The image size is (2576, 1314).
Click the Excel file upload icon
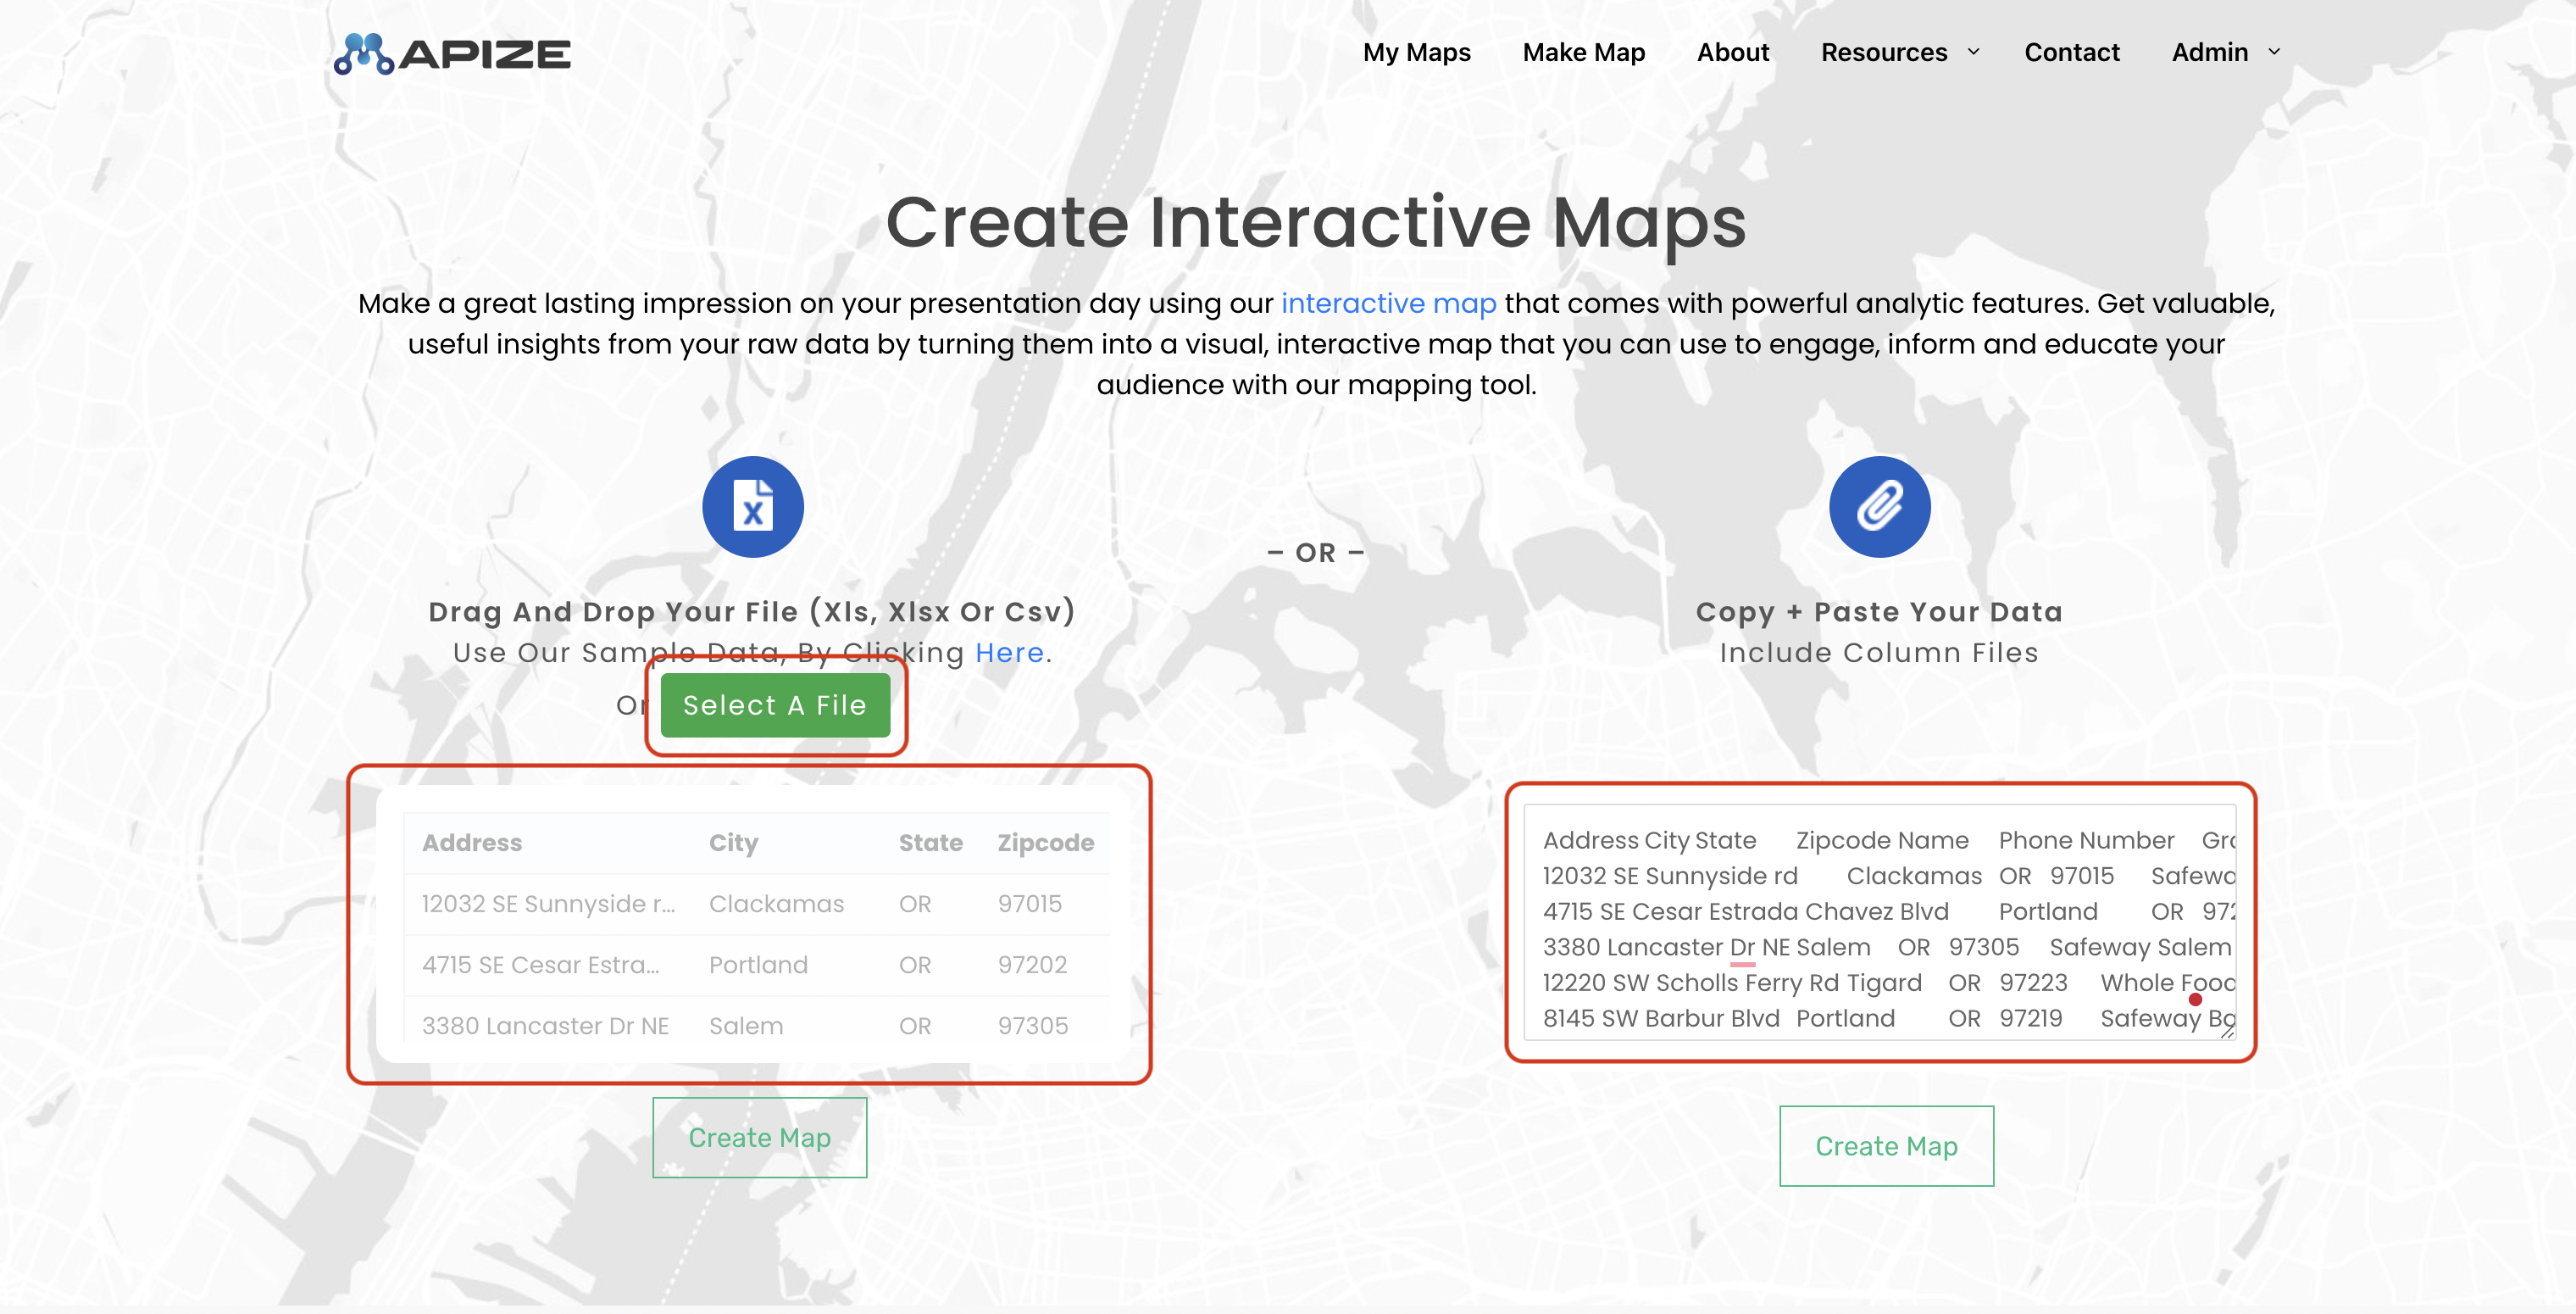pos(753,506)
